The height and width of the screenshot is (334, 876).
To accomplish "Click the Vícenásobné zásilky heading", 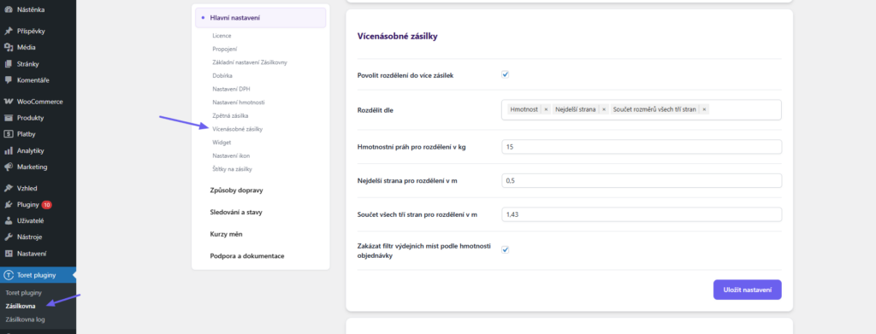I will pyautogui.click(x=397, y=36).
